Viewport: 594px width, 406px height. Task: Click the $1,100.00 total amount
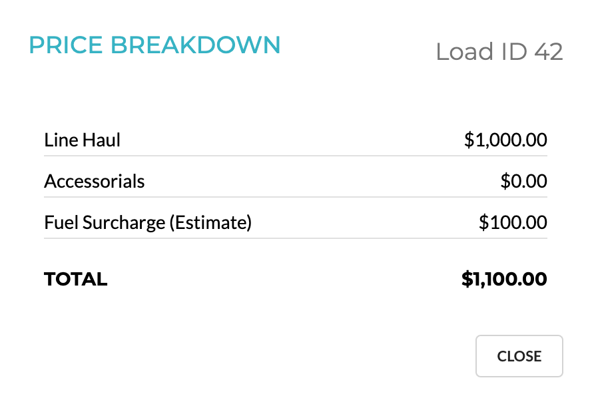[x=503, y=279]
